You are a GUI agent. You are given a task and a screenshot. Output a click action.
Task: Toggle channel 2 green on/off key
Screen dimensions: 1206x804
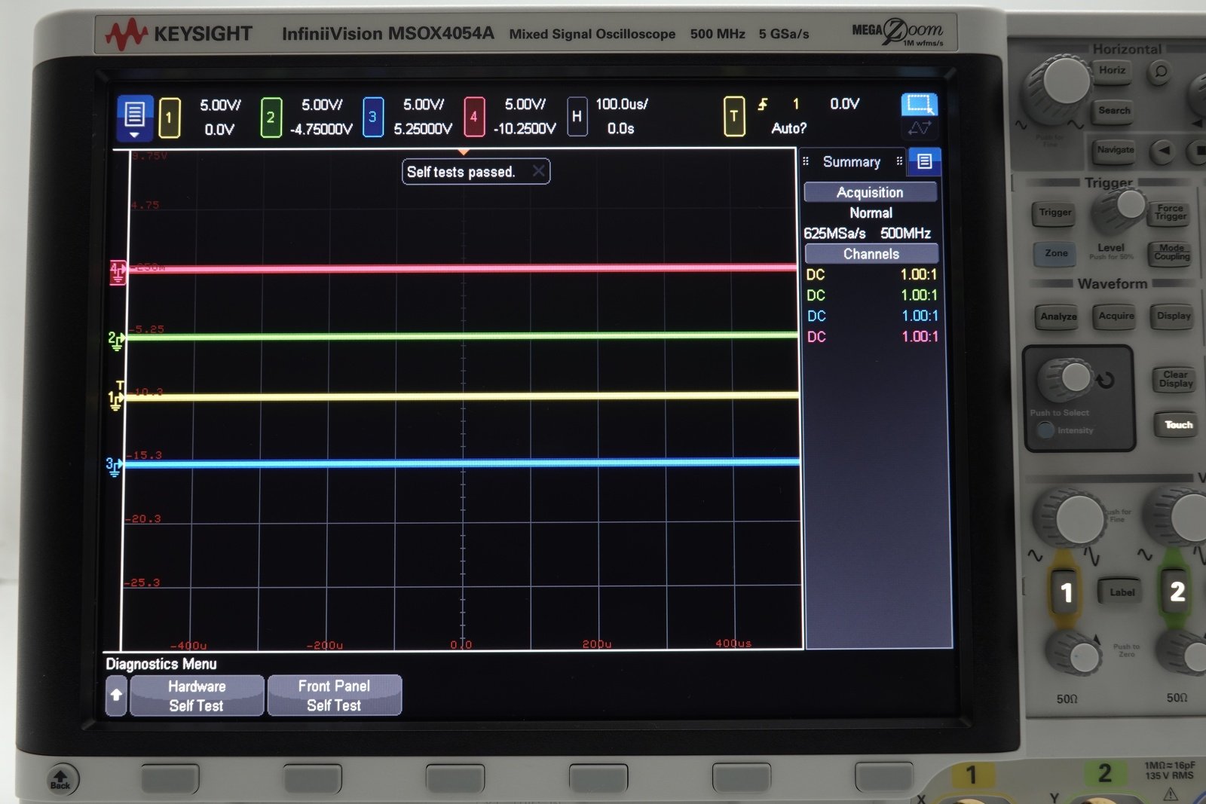pos(1177,592)
